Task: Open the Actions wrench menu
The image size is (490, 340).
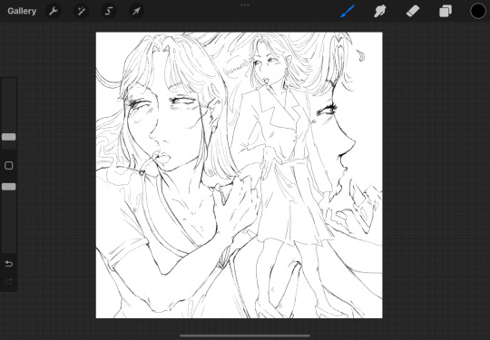Action: point(54,12)
